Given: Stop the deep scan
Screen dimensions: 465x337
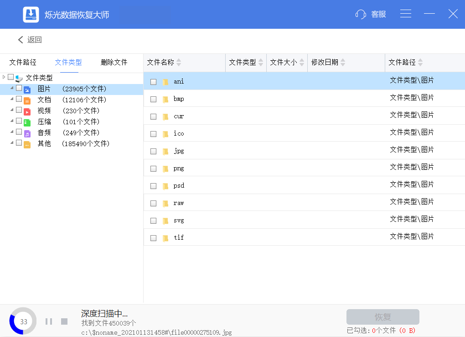Looking at the screenshot, I should coord(64,321).
